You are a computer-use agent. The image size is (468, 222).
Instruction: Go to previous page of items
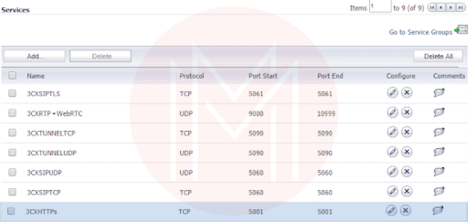click(x=441, y=8)
